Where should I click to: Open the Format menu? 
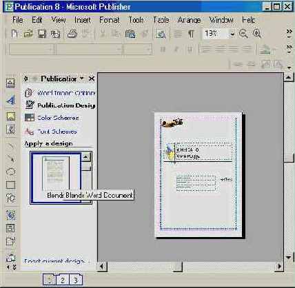point(110,20)
